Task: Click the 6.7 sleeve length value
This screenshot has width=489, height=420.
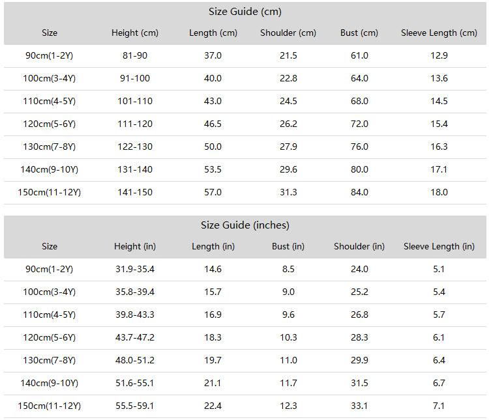Action: tap(439, 383)
